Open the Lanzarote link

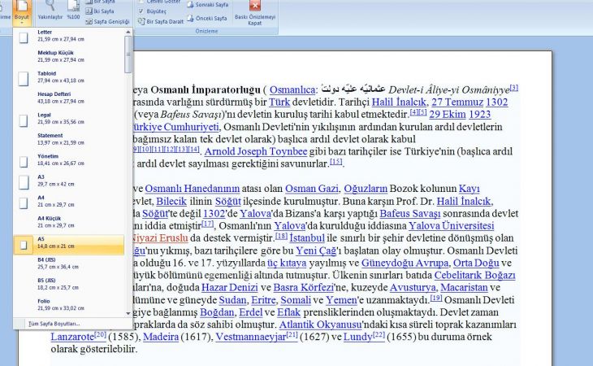[x=72, y=337]
